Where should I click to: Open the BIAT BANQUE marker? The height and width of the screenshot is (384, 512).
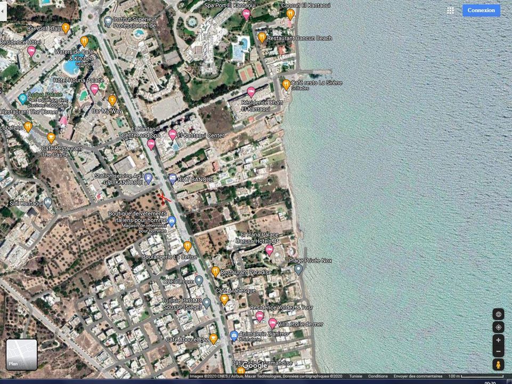coord(173,179)
